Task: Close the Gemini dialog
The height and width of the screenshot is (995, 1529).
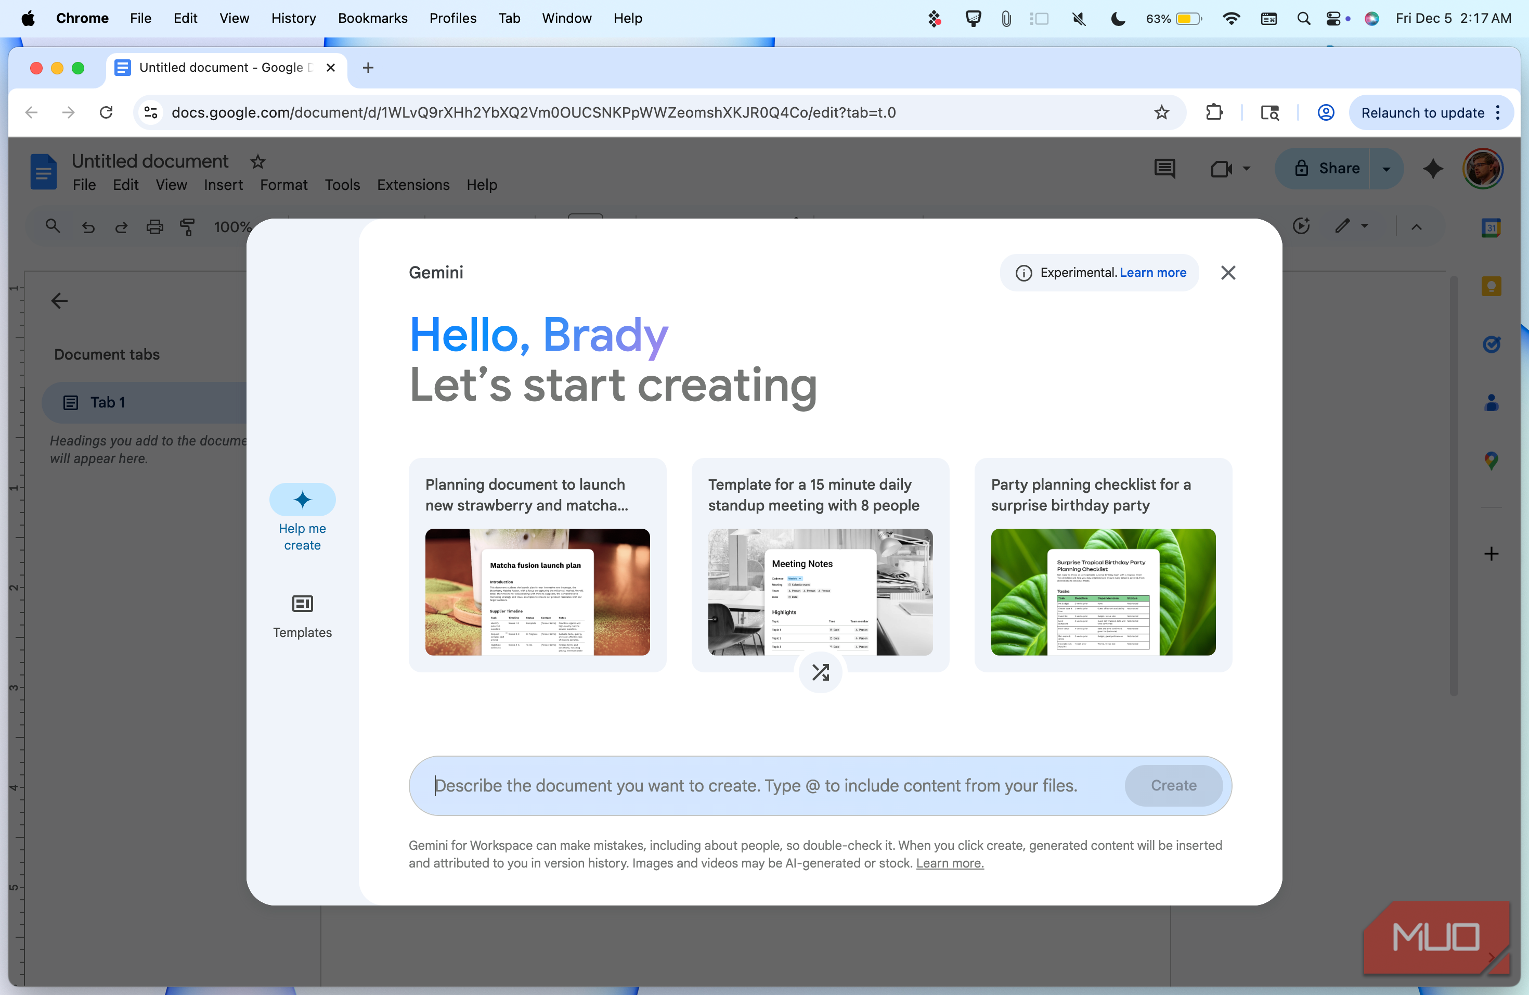Action: pyautogui.click(x=1228, y=273)
